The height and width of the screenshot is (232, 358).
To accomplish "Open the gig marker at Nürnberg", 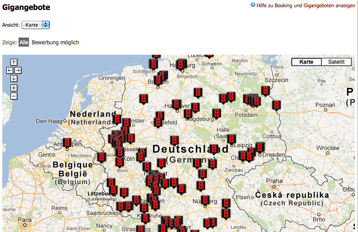I will pyautogui.click(x=205, y=201).
